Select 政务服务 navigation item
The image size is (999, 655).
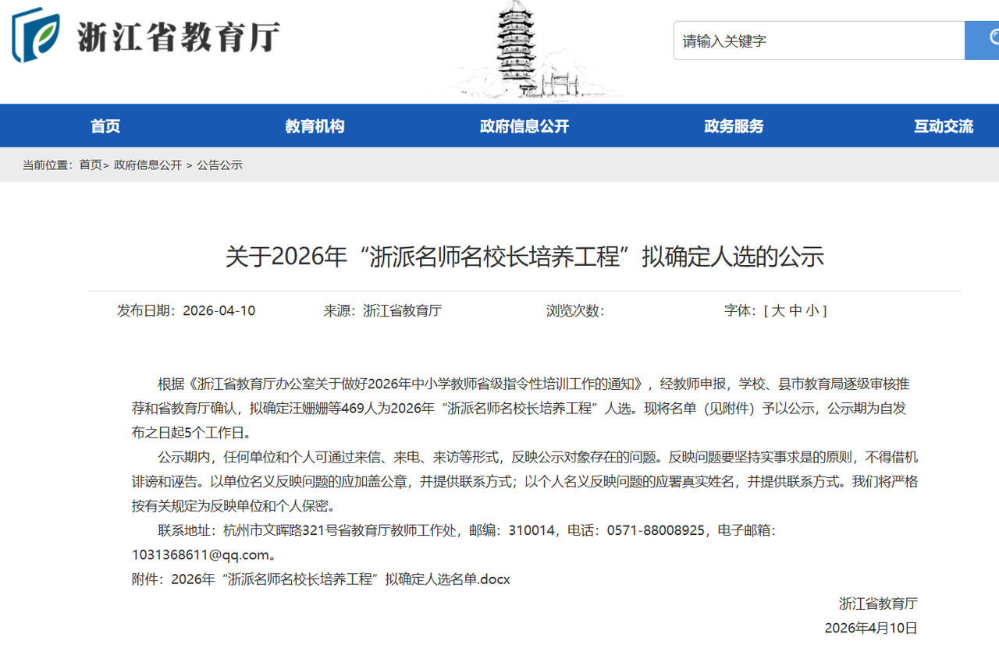point(734,126)
